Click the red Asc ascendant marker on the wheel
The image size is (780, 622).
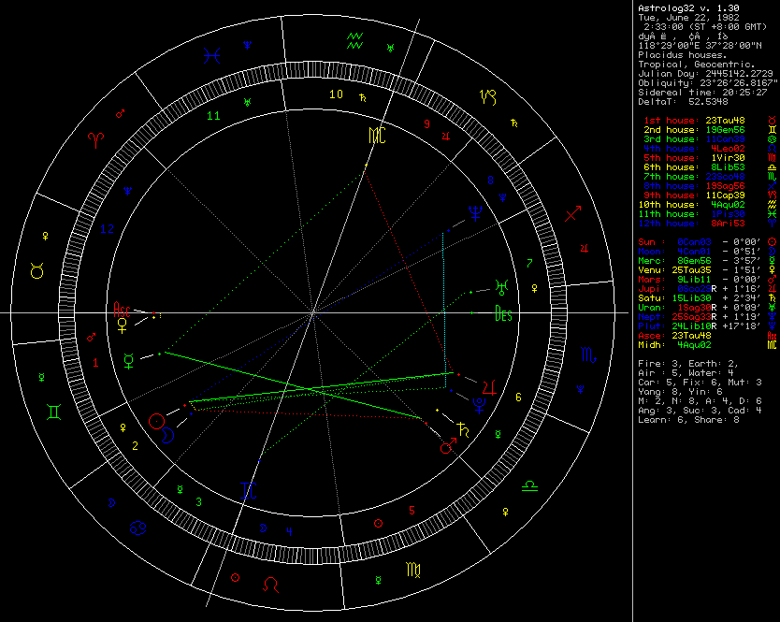(123, 308)
